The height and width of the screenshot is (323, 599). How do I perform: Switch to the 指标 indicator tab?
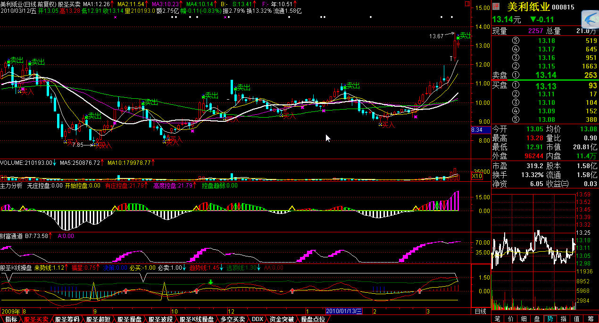pos(10,319)
